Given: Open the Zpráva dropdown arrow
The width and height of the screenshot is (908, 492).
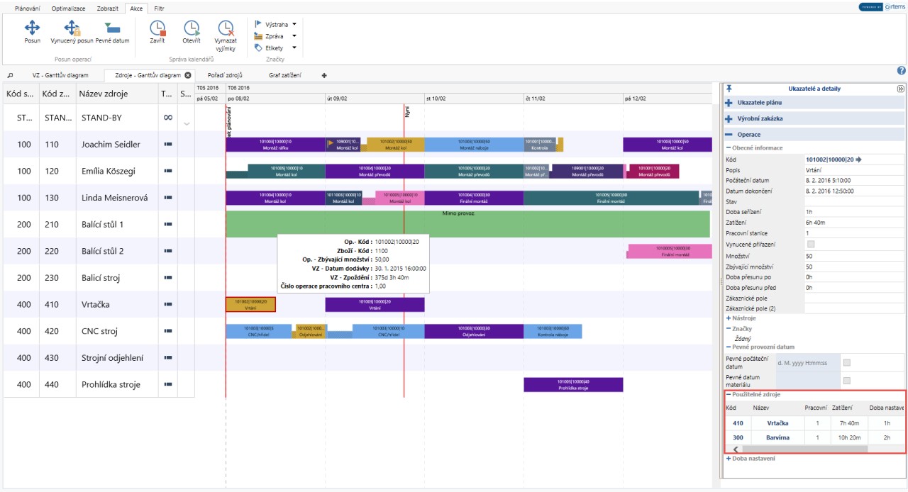Looking at the screenshot, I should click(x=294, y=35).
